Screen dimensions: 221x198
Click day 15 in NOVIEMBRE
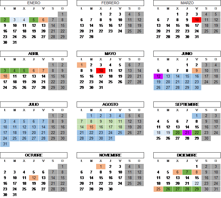click(x=101, y=178)
